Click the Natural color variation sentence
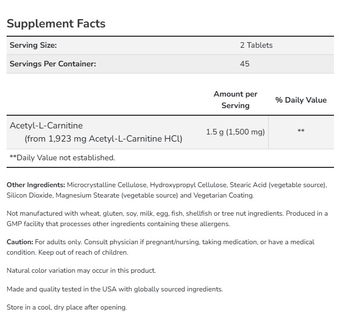The image size is (340, 315). click(x=81, y=271)
